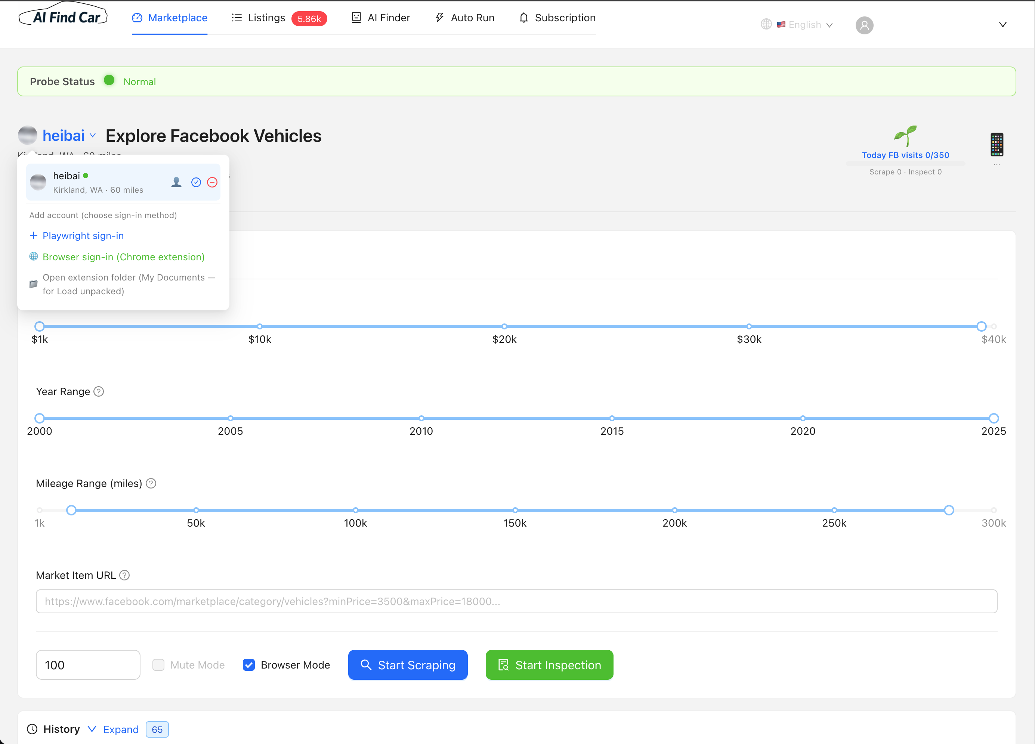Click the Mileage Range help icon

coord(151,483)
